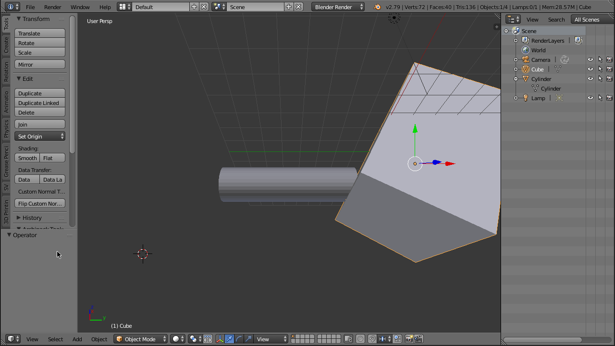Toggle proportional editing icon
Image resolution: width=615 pixels, height=346 pixels.
pos(360,339)
